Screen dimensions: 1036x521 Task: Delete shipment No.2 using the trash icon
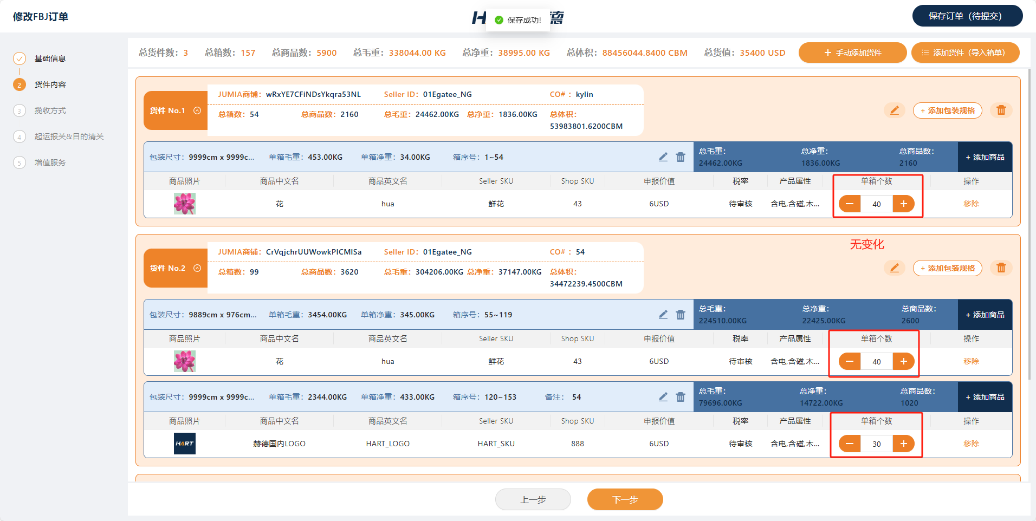pos(1001,268)
